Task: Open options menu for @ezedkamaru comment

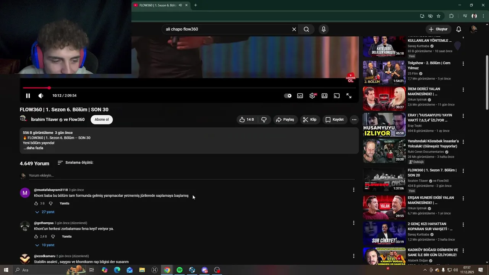Action: [x=353, y=256]
